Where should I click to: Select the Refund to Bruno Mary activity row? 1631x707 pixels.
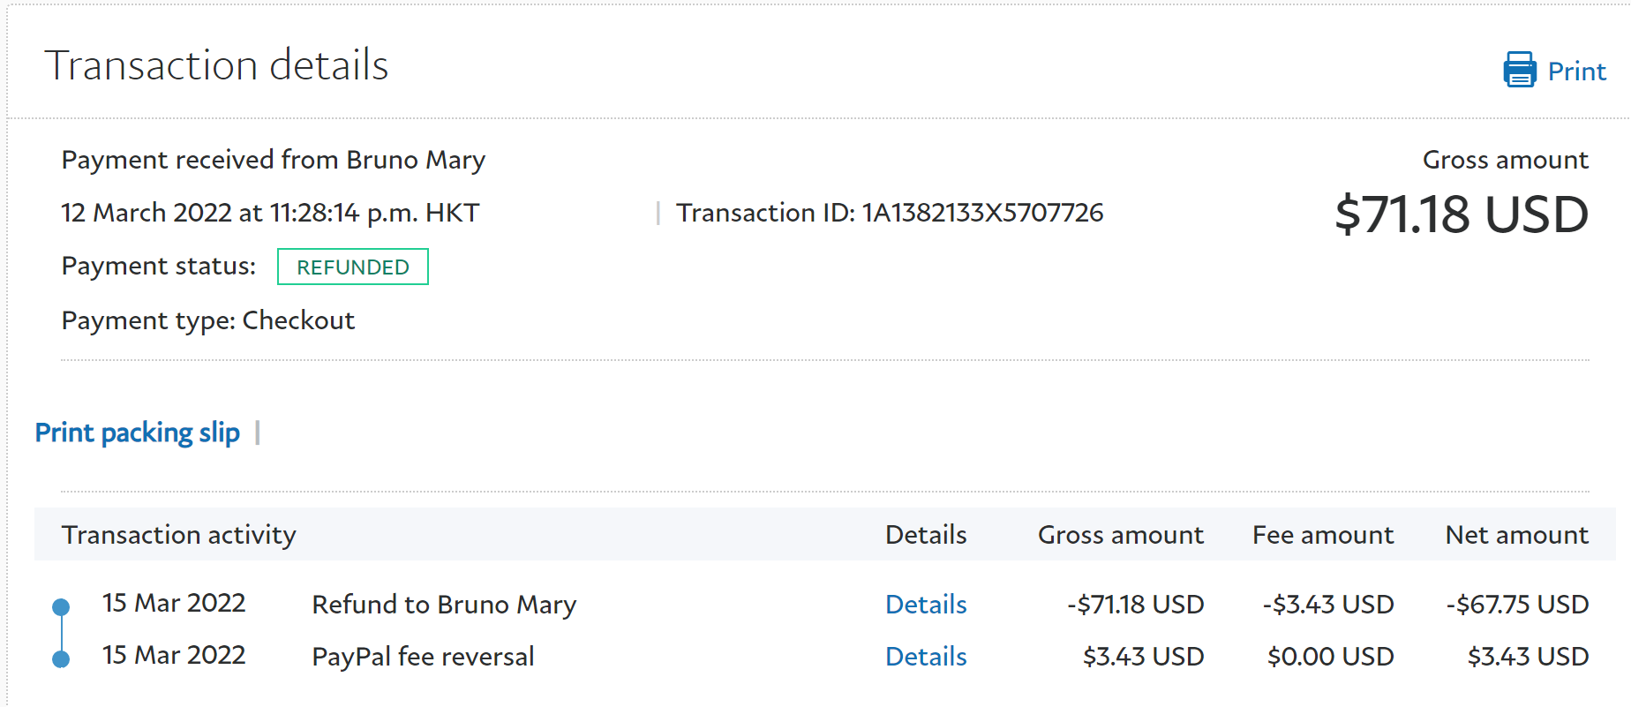click(x=444, y=605)
